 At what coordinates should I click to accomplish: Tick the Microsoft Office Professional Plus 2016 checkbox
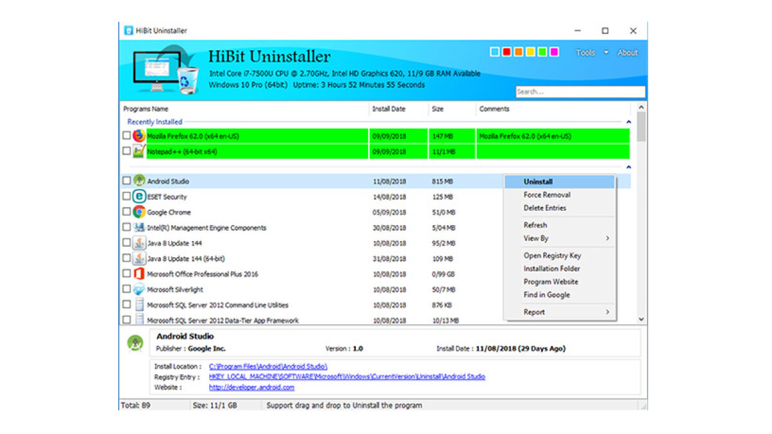(x=127, y=274)
